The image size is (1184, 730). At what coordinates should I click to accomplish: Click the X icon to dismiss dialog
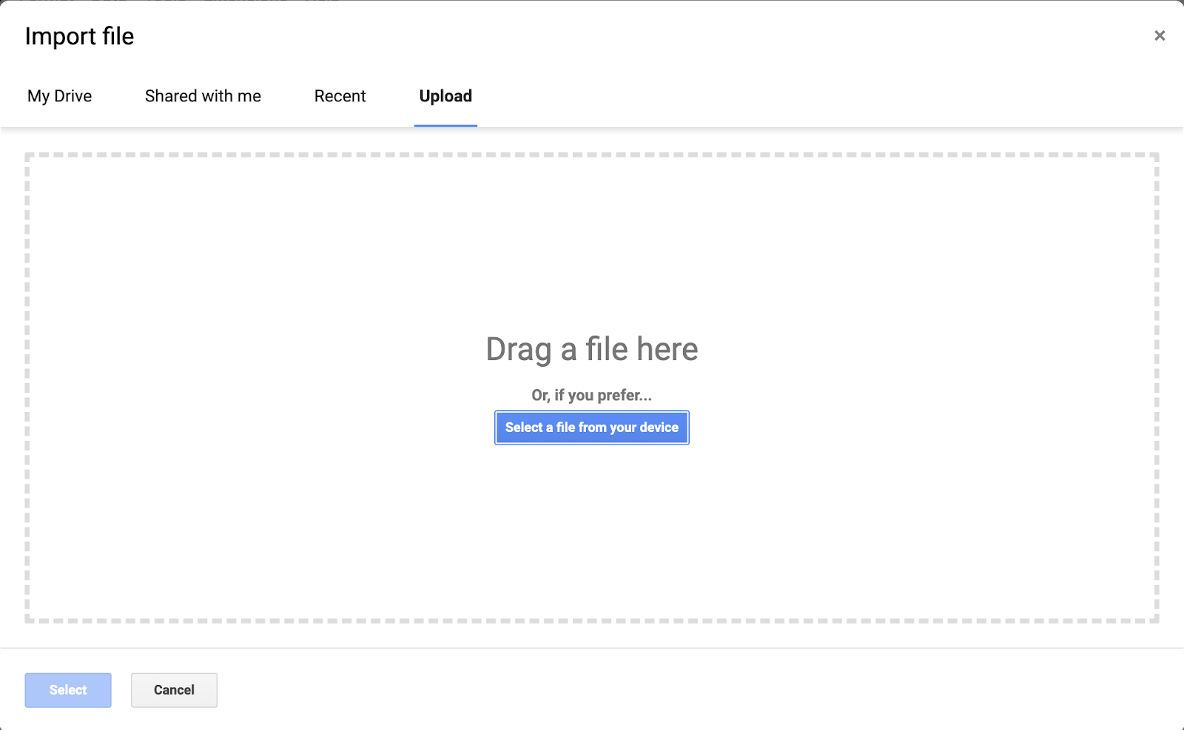click(x=1159, y=35)
